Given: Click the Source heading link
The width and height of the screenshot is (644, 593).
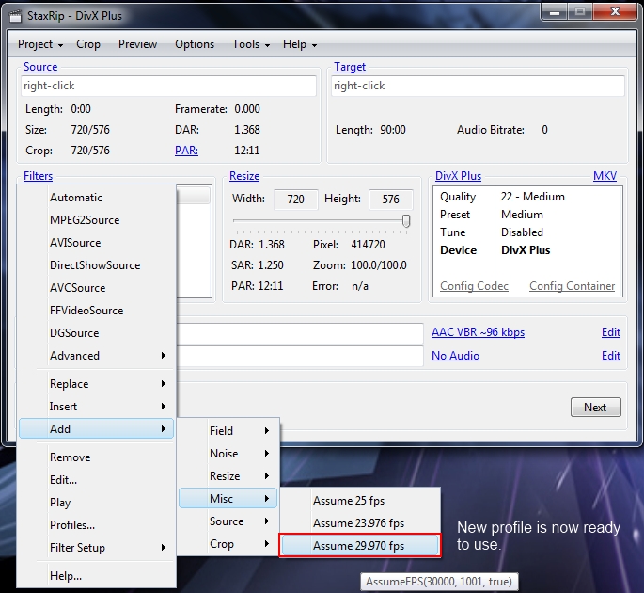Looking at the screenshot, I should (x=40, y=67).
